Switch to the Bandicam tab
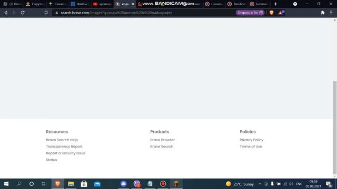Screen dimensions: 337x189 click(x=236, y=4)
